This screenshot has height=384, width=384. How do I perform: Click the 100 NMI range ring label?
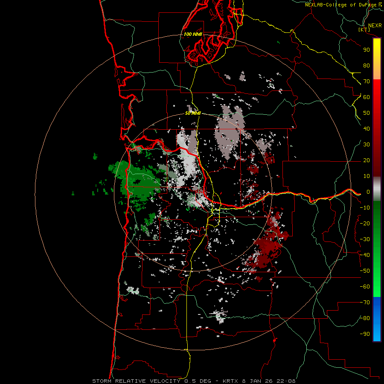[193, 34]
